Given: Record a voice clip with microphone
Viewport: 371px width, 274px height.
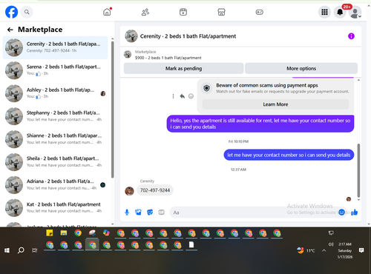Looking at the screenshot, I should (127, 213).
